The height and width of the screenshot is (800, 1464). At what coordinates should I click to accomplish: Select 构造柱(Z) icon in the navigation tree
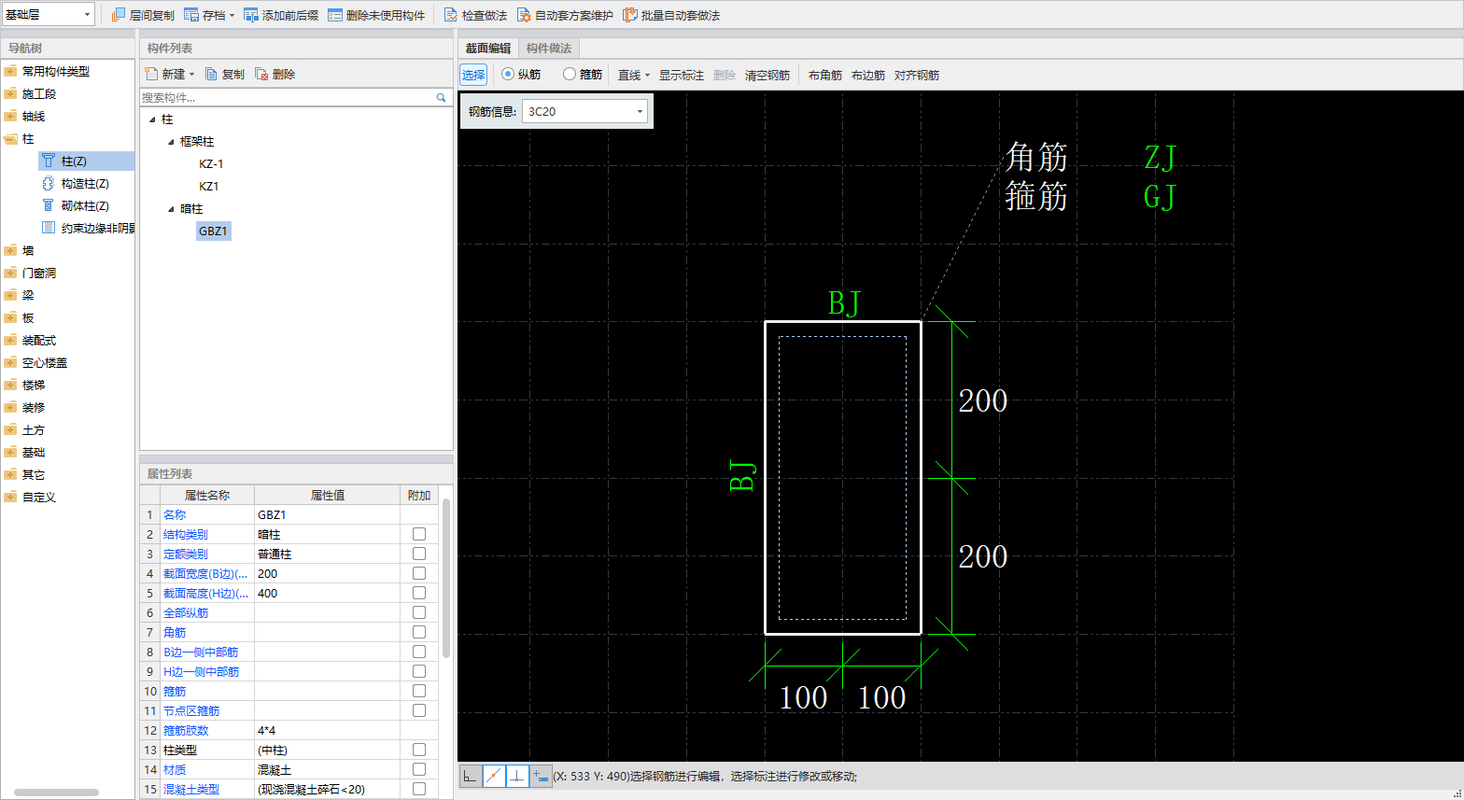click(x=49, y=183)
